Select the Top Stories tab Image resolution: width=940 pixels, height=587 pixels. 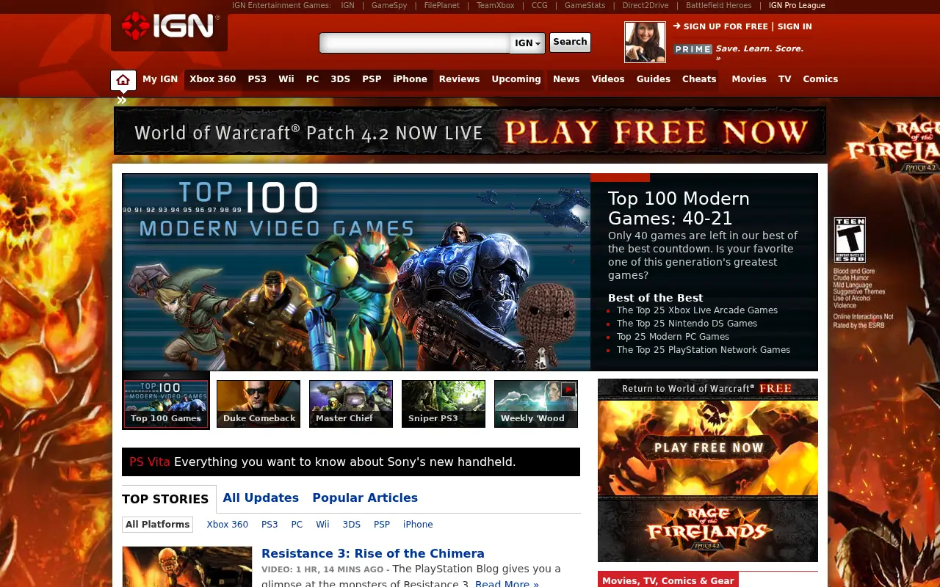point(165,499)
